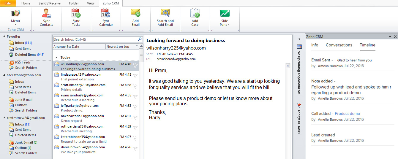
Task: Flag the wilsonharry225@yahoo.com email
Action: [135, 66]
